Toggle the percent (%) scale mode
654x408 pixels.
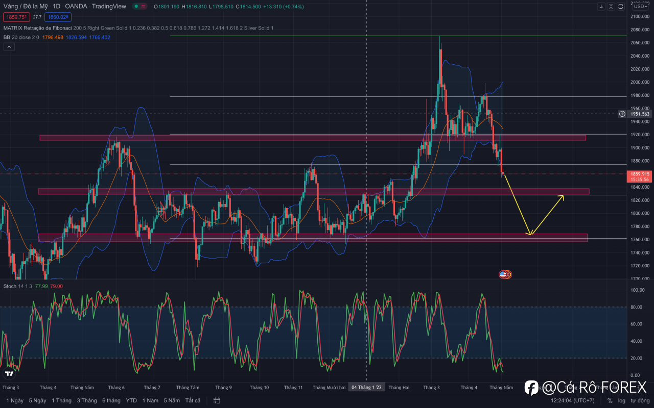pos(610,401)
